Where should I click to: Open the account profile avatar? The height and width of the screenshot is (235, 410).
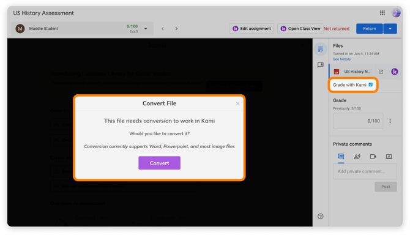396,13
